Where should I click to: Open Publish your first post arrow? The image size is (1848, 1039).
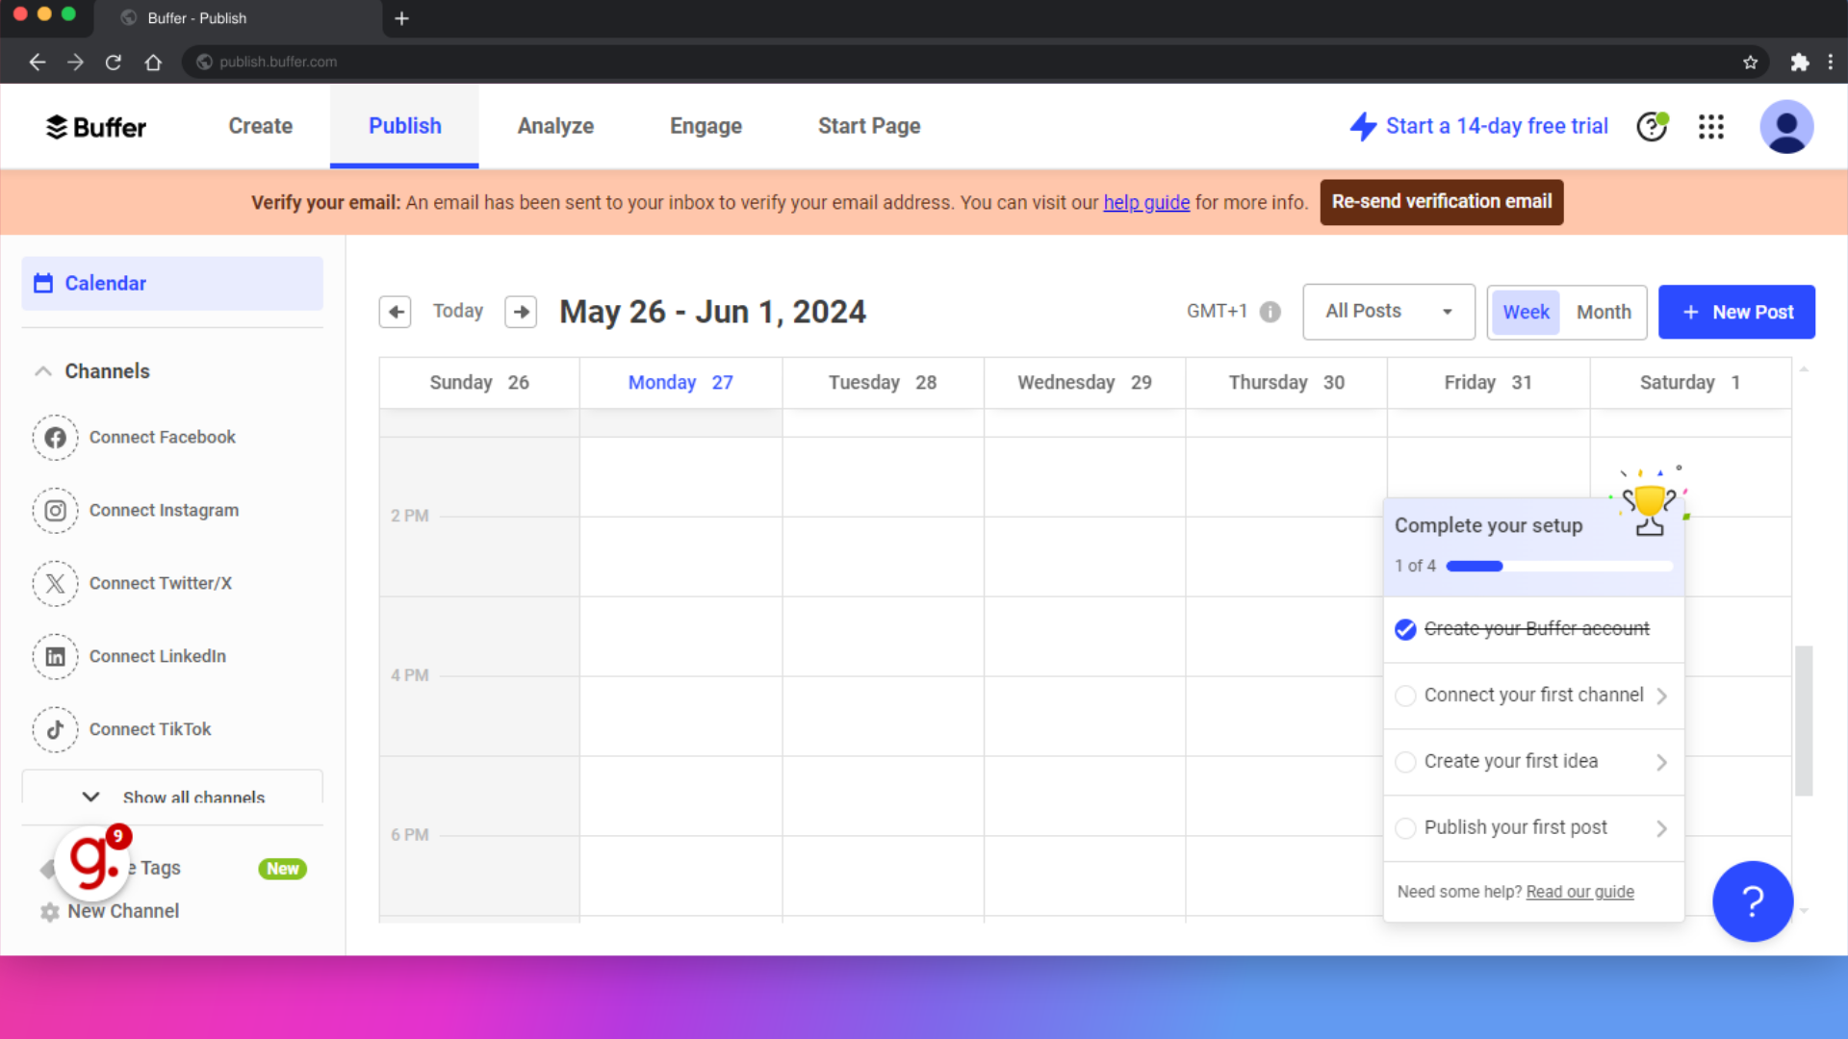(x=1661, y=828)
